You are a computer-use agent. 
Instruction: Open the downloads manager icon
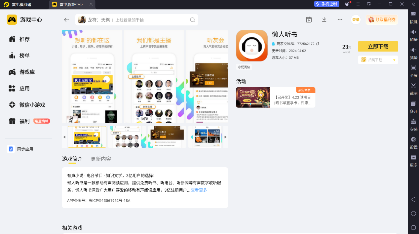(x=324, y=19)
